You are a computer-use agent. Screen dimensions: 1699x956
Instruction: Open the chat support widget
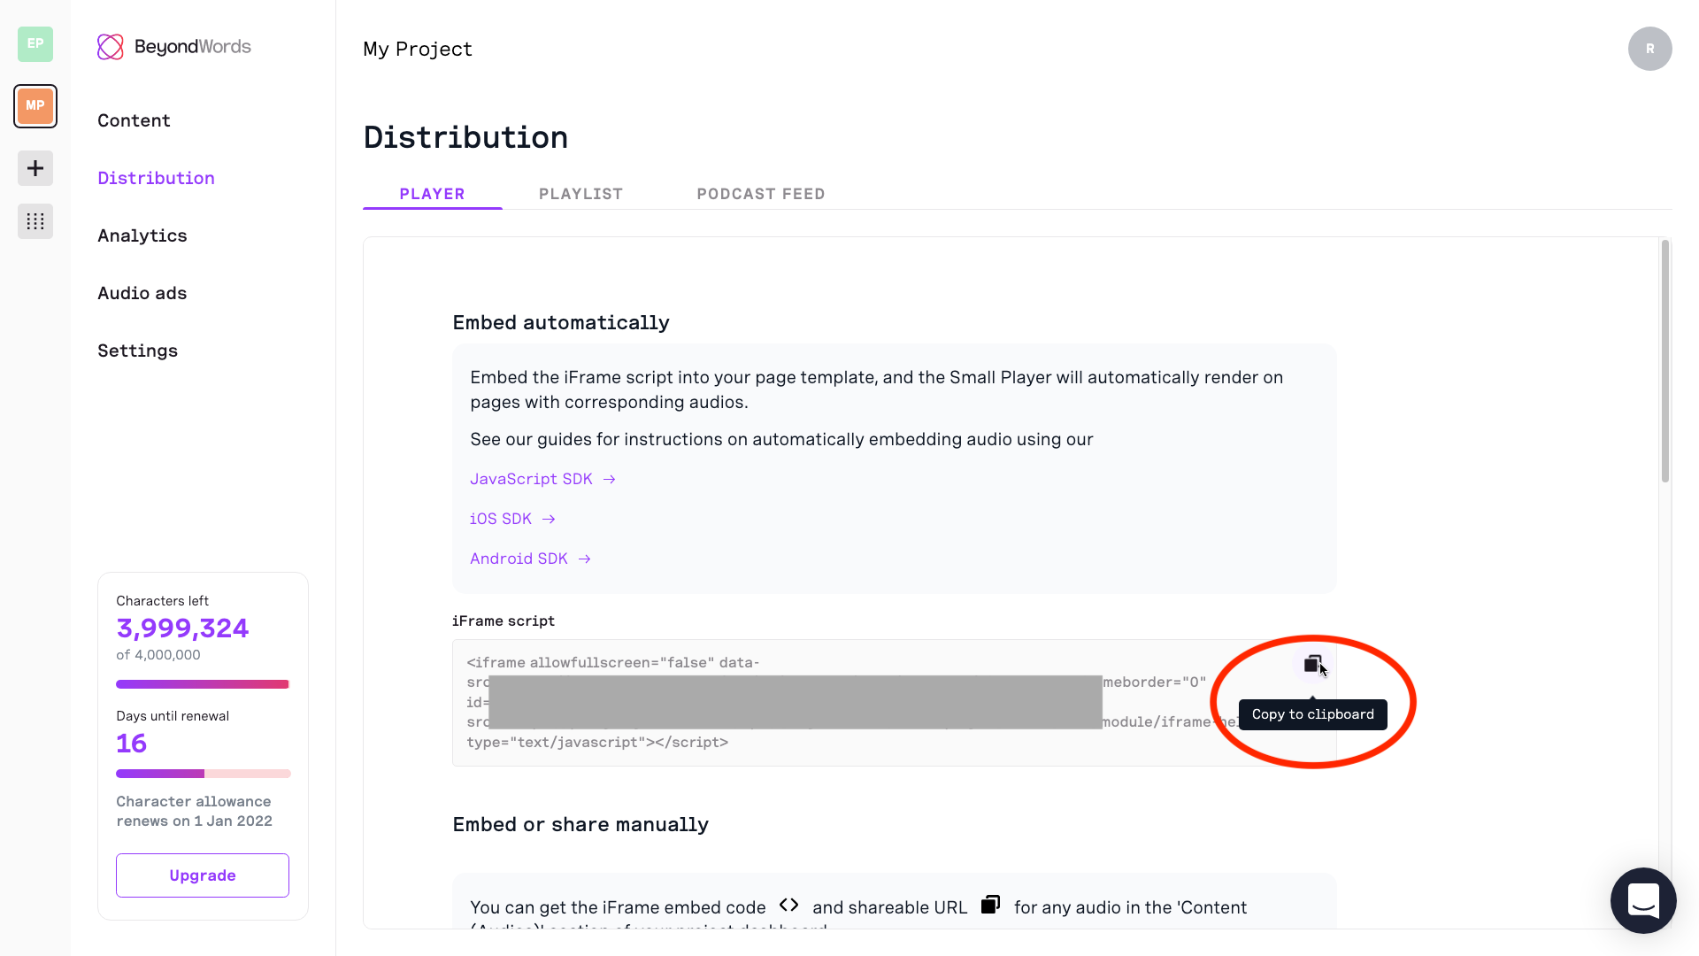(x=1643, y=900)
